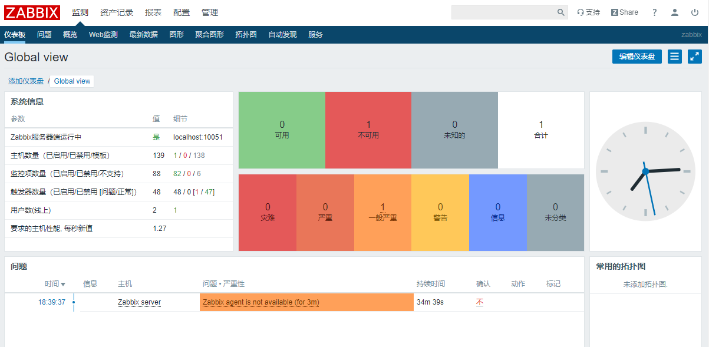Click 触发器数量 value 48
The height and width of the screenshot is (347, 709).
click(x=157, y=192)
